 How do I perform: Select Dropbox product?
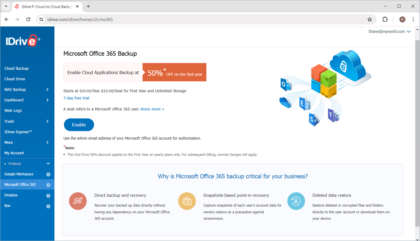(11, 195)
